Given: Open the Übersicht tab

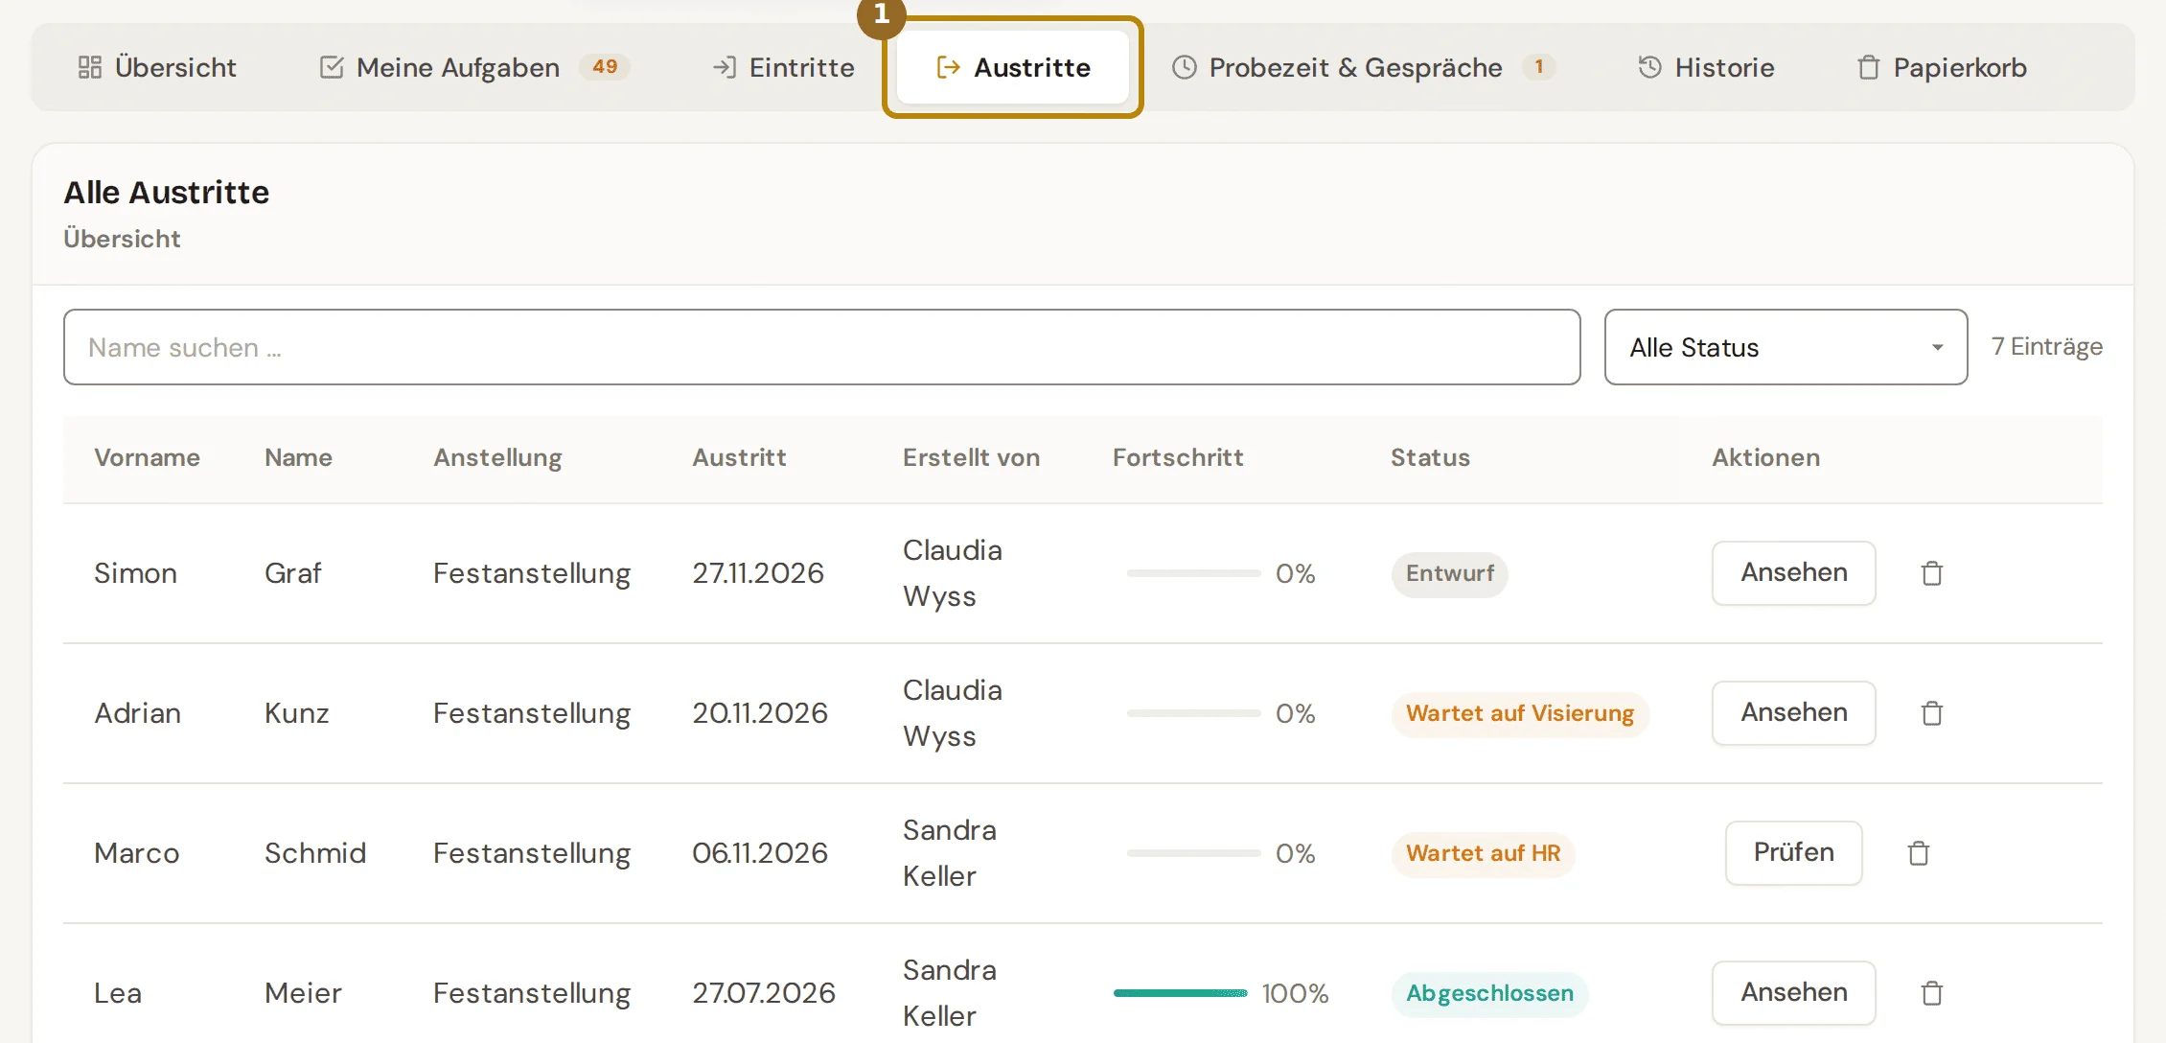Looking at the screenshot, I should (x=157, y=67).
